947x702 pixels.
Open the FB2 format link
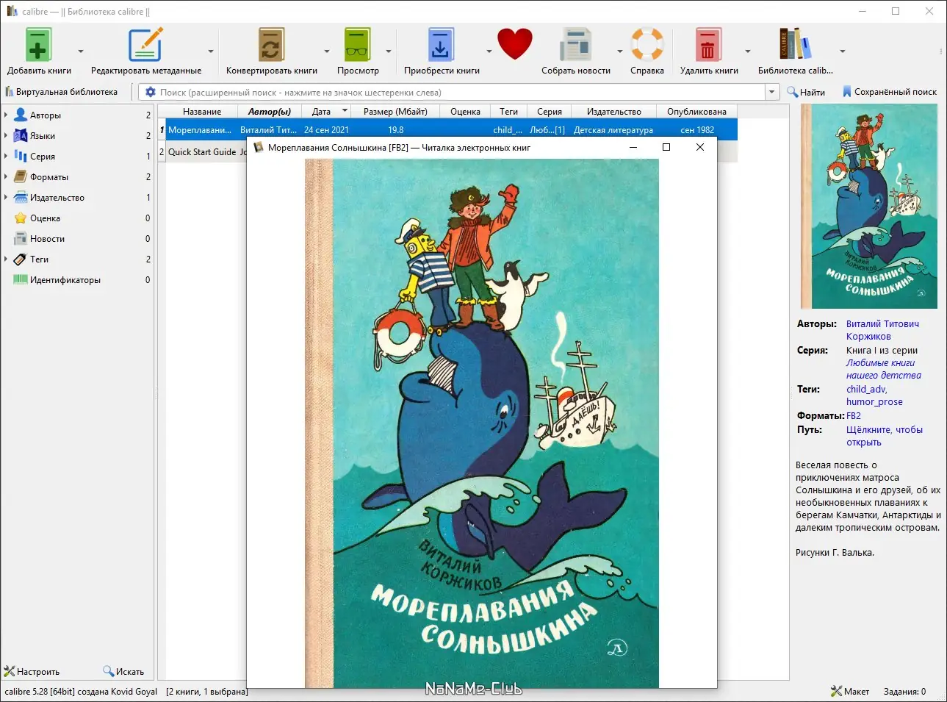pos(853,415)
